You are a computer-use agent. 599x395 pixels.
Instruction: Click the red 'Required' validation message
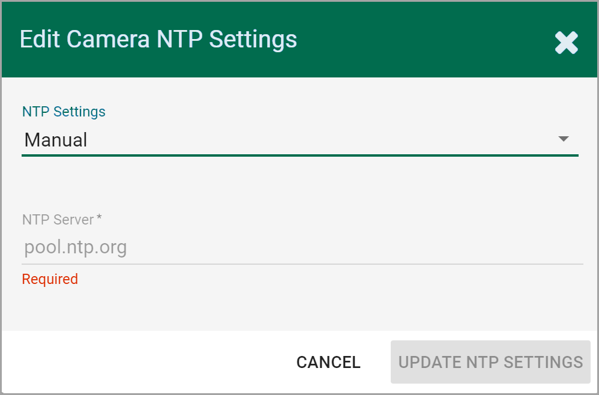pos(50,279)
